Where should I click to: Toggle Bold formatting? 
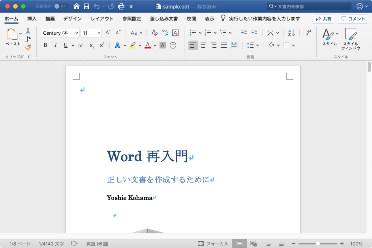pos(45,45)
